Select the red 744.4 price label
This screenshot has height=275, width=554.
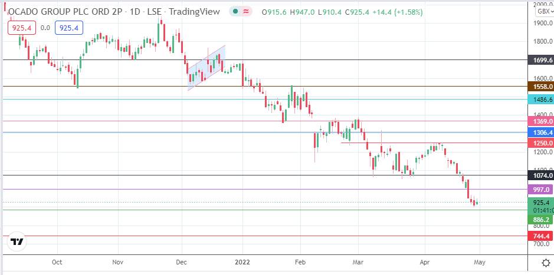pos(540,236)
